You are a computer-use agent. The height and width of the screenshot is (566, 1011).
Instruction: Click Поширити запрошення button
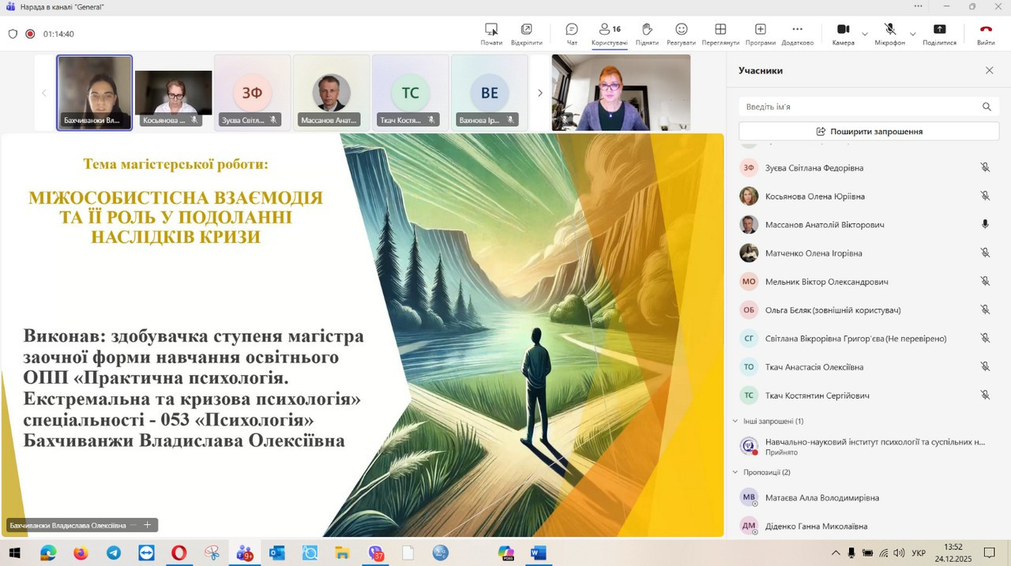869,131
